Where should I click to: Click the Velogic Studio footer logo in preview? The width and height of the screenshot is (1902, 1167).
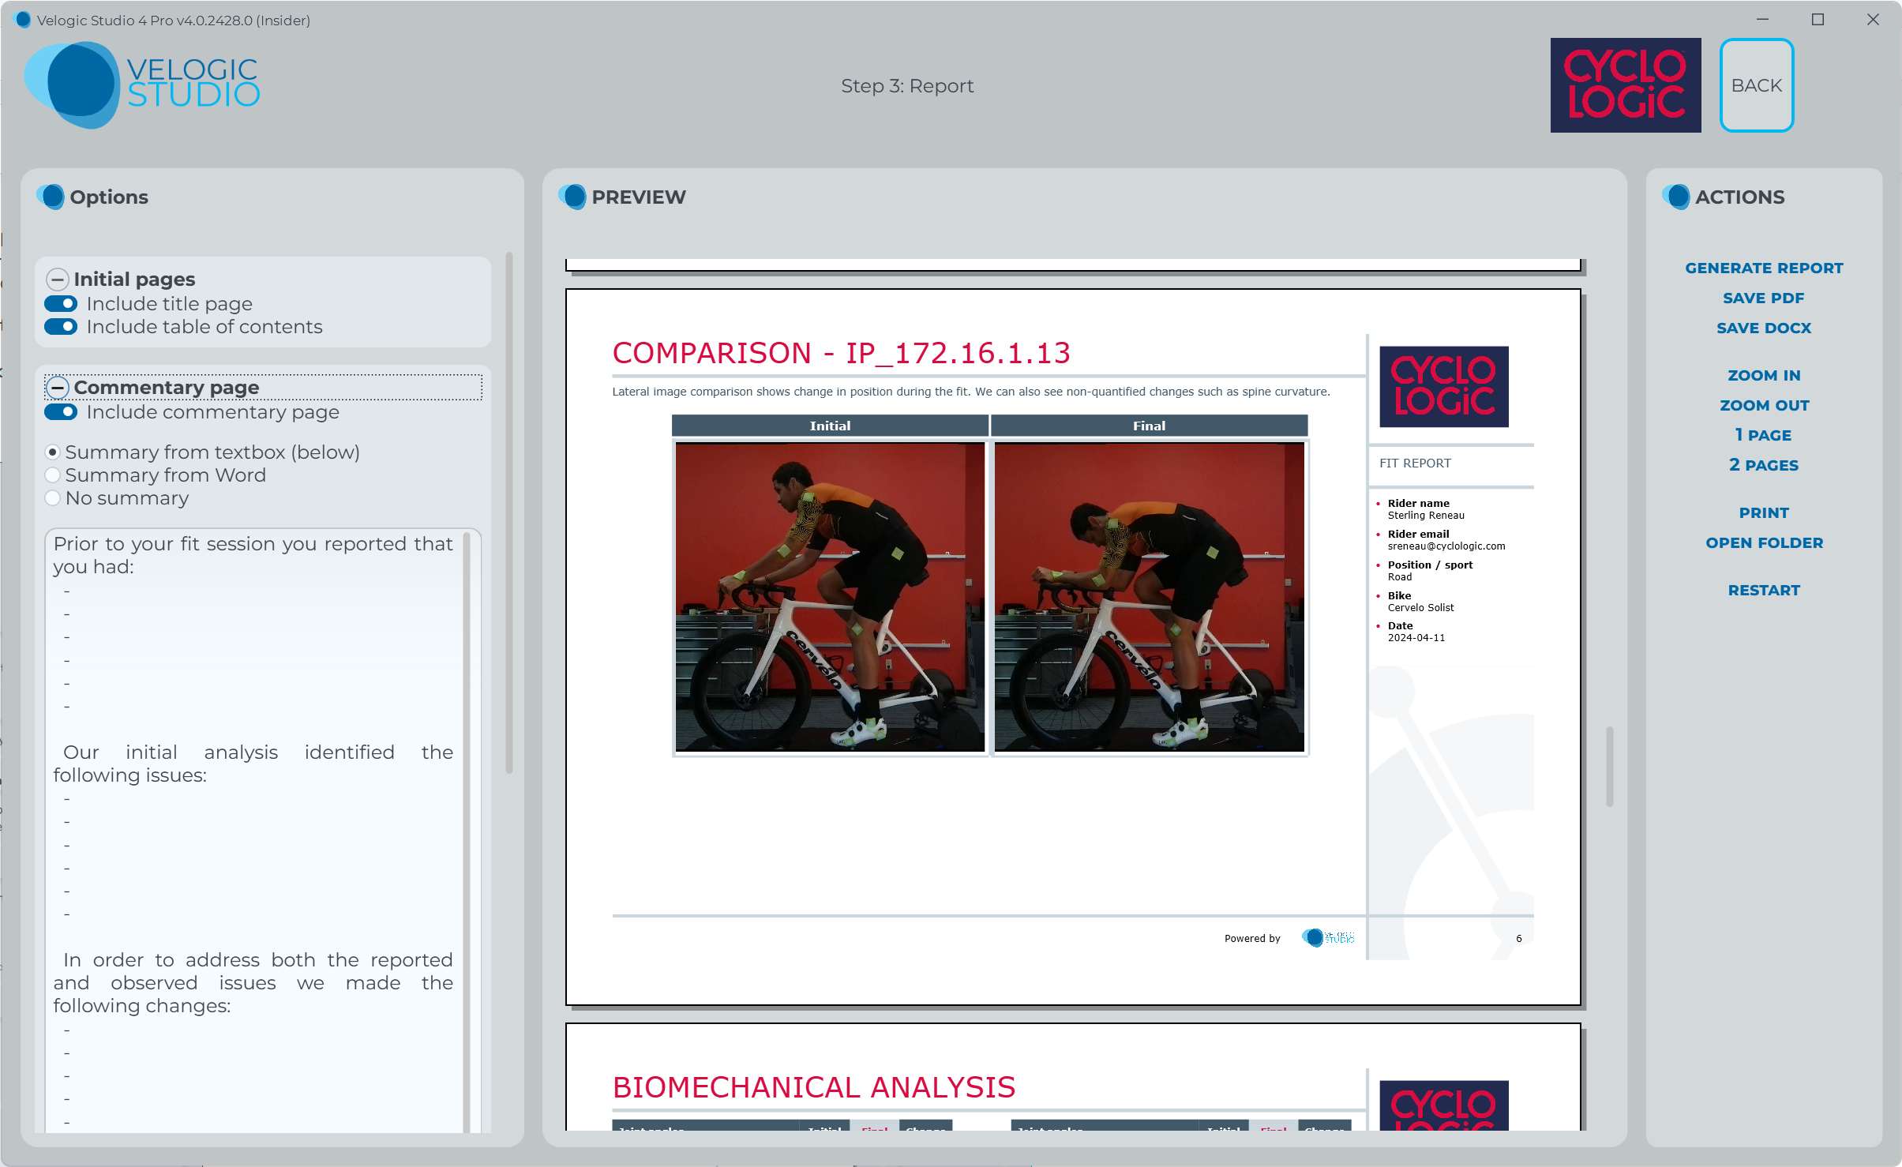click(1328, 938)
